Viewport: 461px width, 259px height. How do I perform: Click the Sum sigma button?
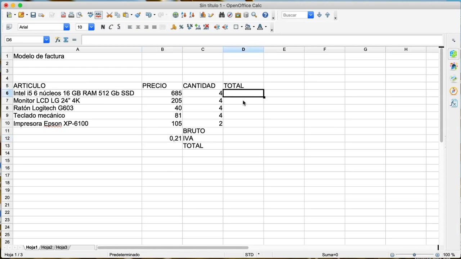66,40
